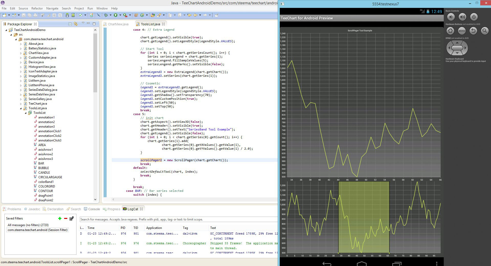Open the Refactor menu
Screen dimensions: 491x266
tap(37, 8)
